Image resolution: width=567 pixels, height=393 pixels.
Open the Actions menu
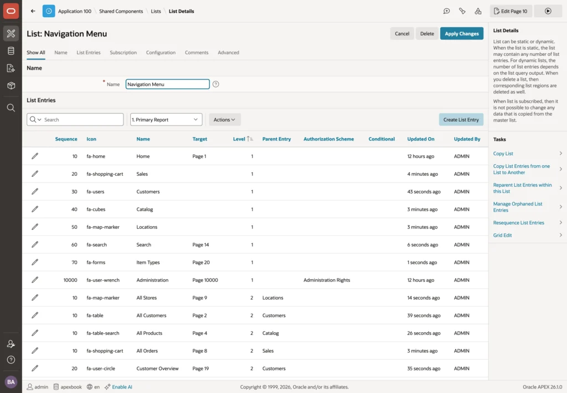(225, 119)
